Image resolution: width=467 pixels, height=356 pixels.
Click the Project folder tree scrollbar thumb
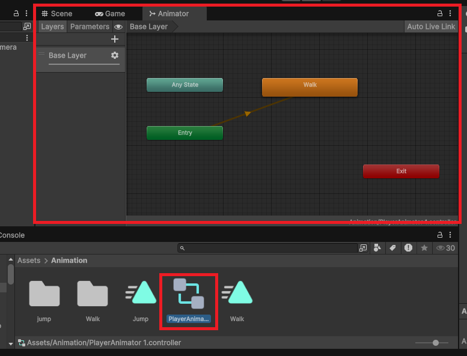coord(11,274)
